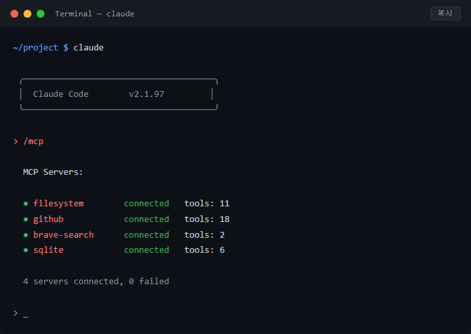Click 'connected' status in filesystem row
This screenshot has height=334, width=471.
pos(147,204)
